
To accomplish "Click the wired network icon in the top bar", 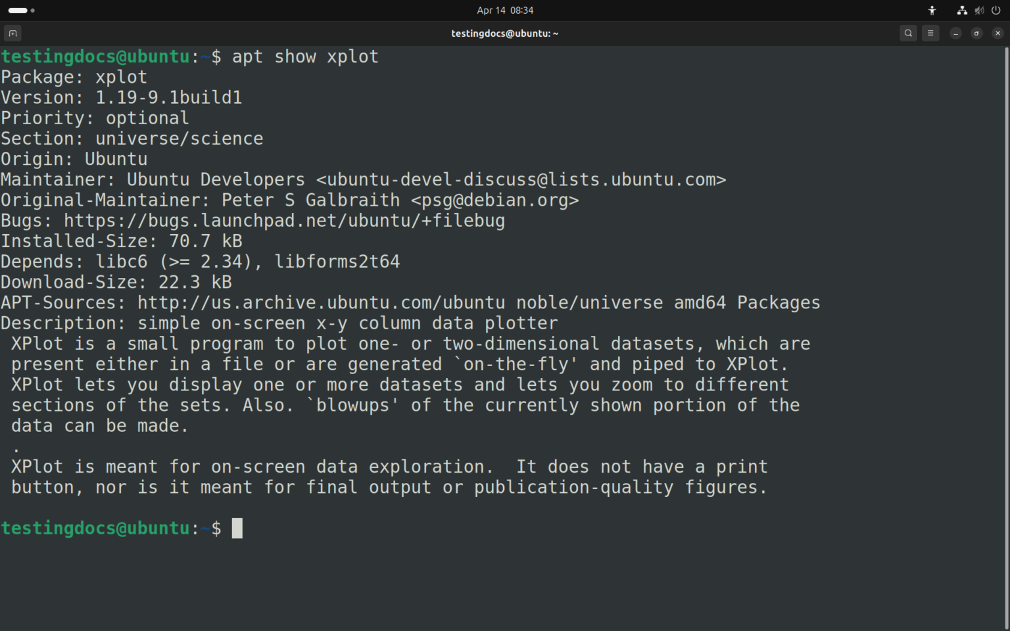I will [961, 10].
